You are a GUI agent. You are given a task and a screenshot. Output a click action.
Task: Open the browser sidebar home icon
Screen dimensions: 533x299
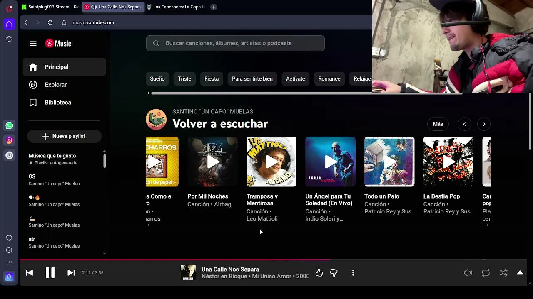click(x=9, y=24)
